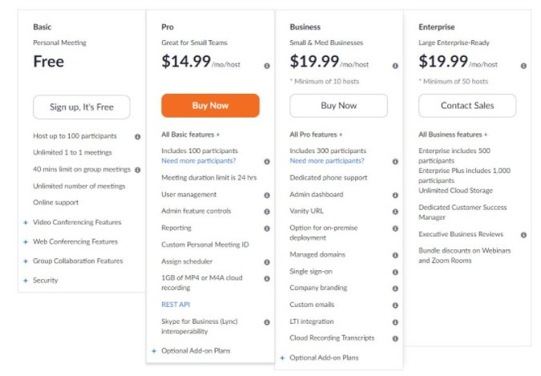Click Contact Sales button for Enterprise

[x=467, y=106]
